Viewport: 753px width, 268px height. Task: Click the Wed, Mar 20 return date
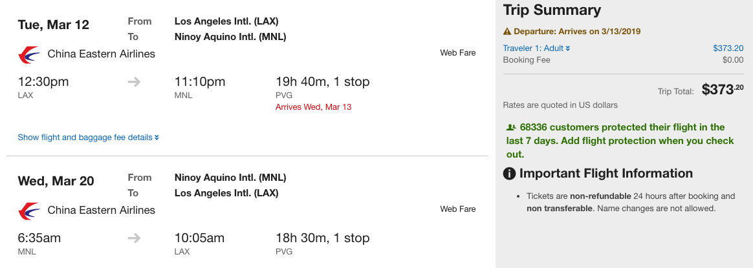(56, 181)
